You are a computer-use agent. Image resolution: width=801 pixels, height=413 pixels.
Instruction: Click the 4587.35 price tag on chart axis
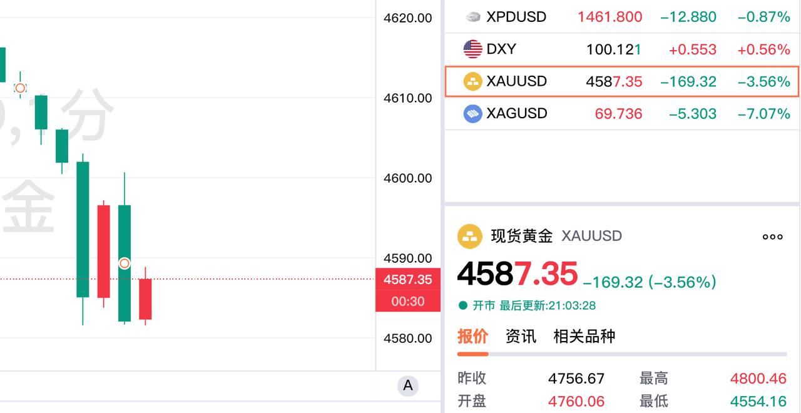tap(408, 280)
